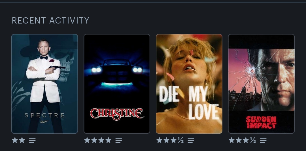This screenshot has width=306, height=151.
Task: Select the third star under Sudden Impact
Action: coord(246,140)
